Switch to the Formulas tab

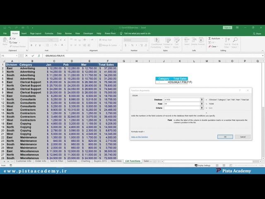(x=49, y=34)
